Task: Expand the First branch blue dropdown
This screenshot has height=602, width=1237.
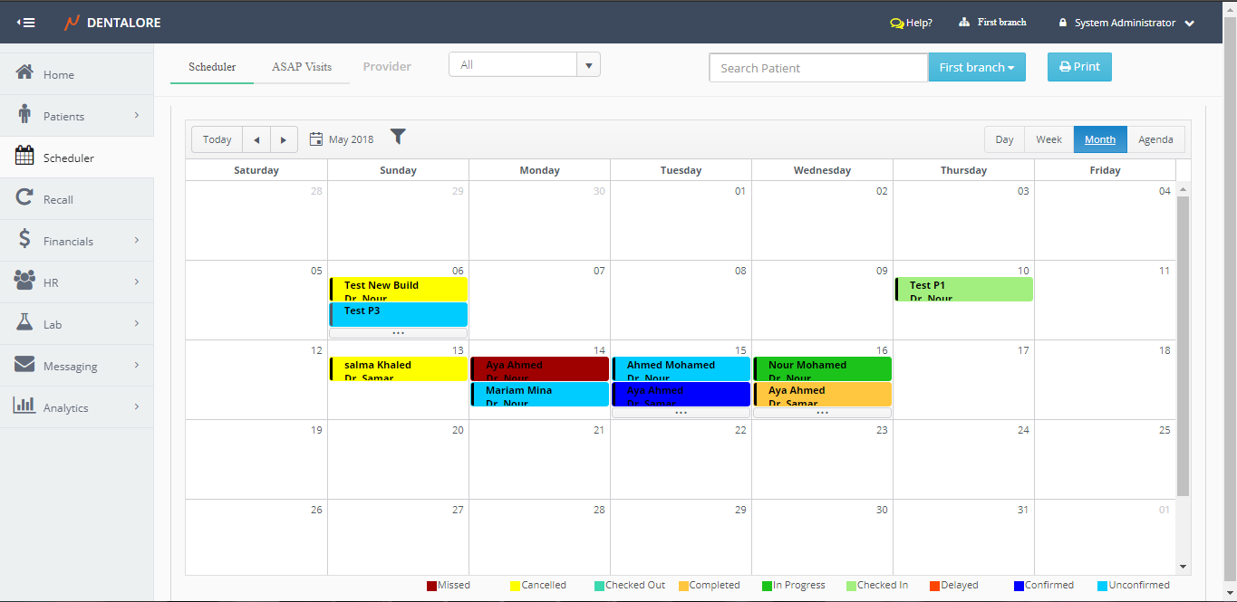Action: pyautogui.click(x=976, y=67)
